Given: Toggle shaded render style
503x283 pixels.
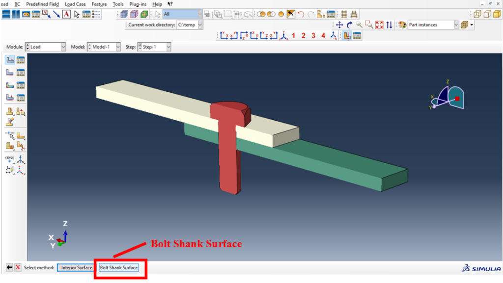Looking at the screenshot, I should [496, 14].
